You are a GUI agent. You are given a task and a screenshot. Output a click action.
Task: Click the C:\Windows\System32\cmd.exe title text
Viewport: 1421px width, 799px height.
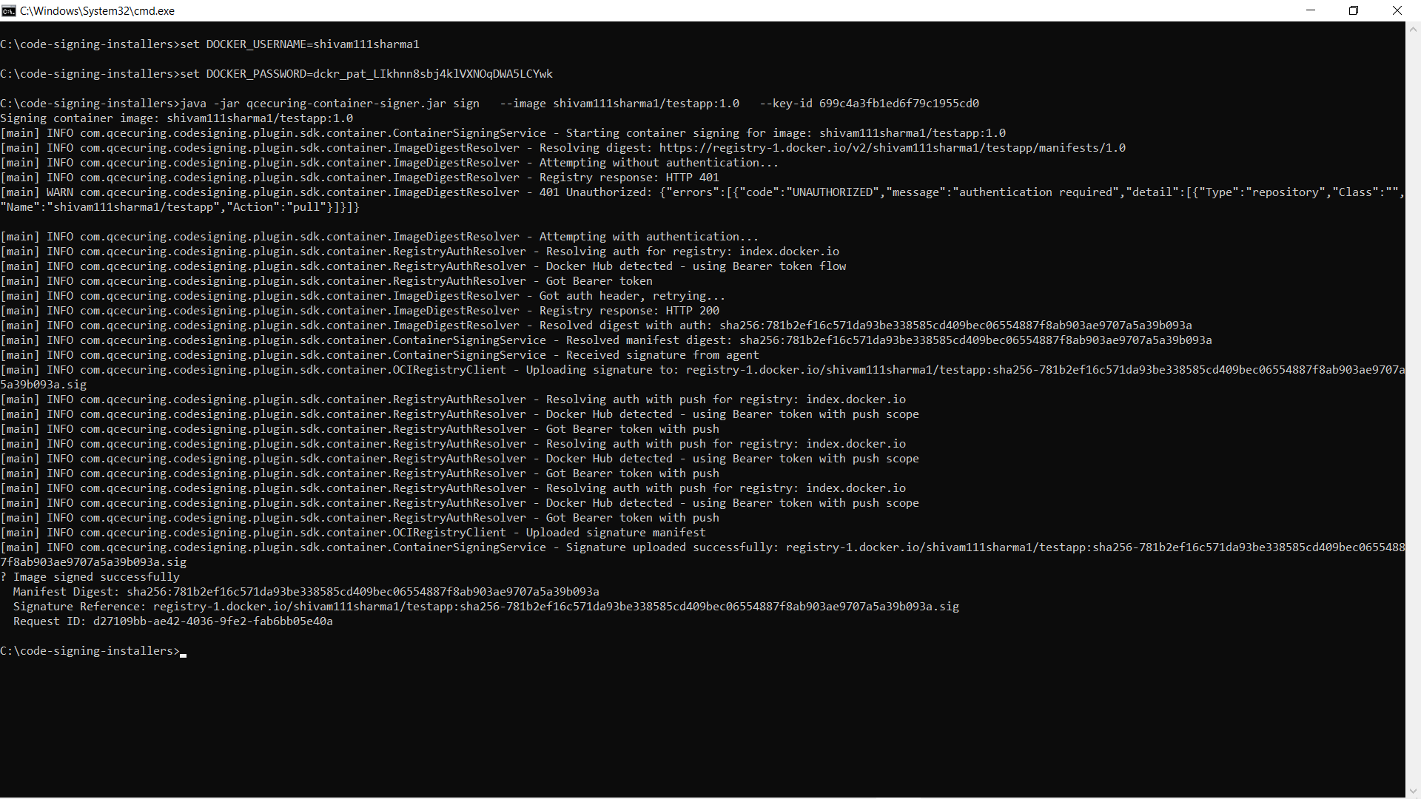point(98,11)
